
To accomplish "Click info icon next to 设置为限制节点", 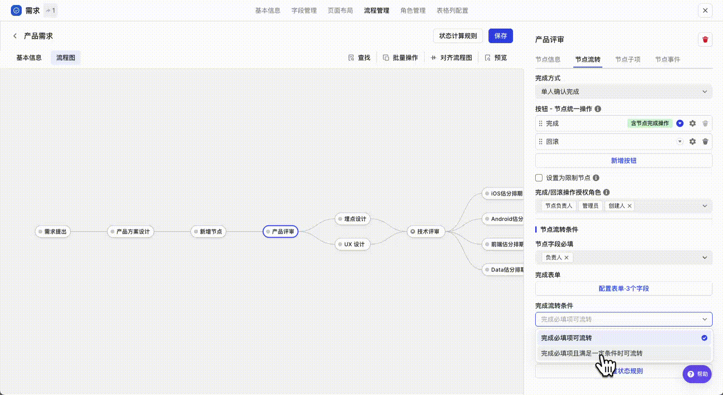I will tap(596, 178).
